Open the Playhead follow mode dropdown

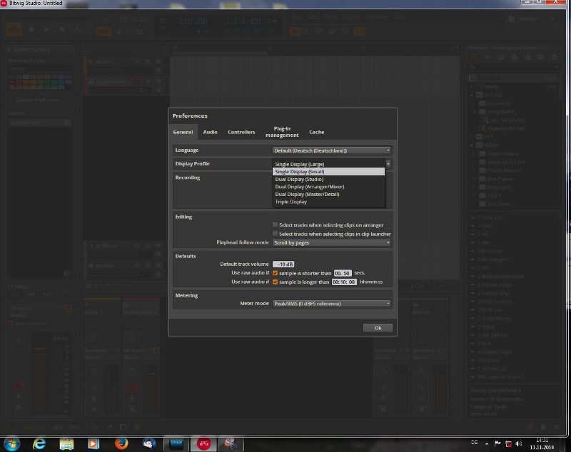click(331, 242)
